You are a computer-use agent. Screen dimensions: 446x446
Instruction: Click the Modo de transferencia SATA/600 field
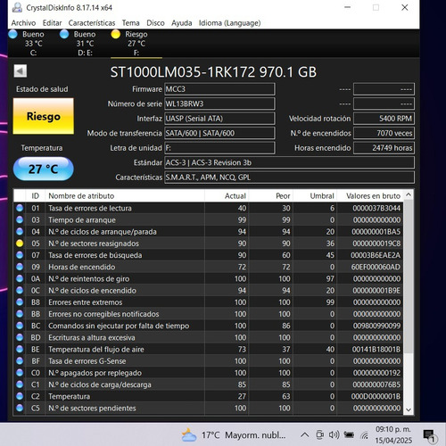[219, 133]
